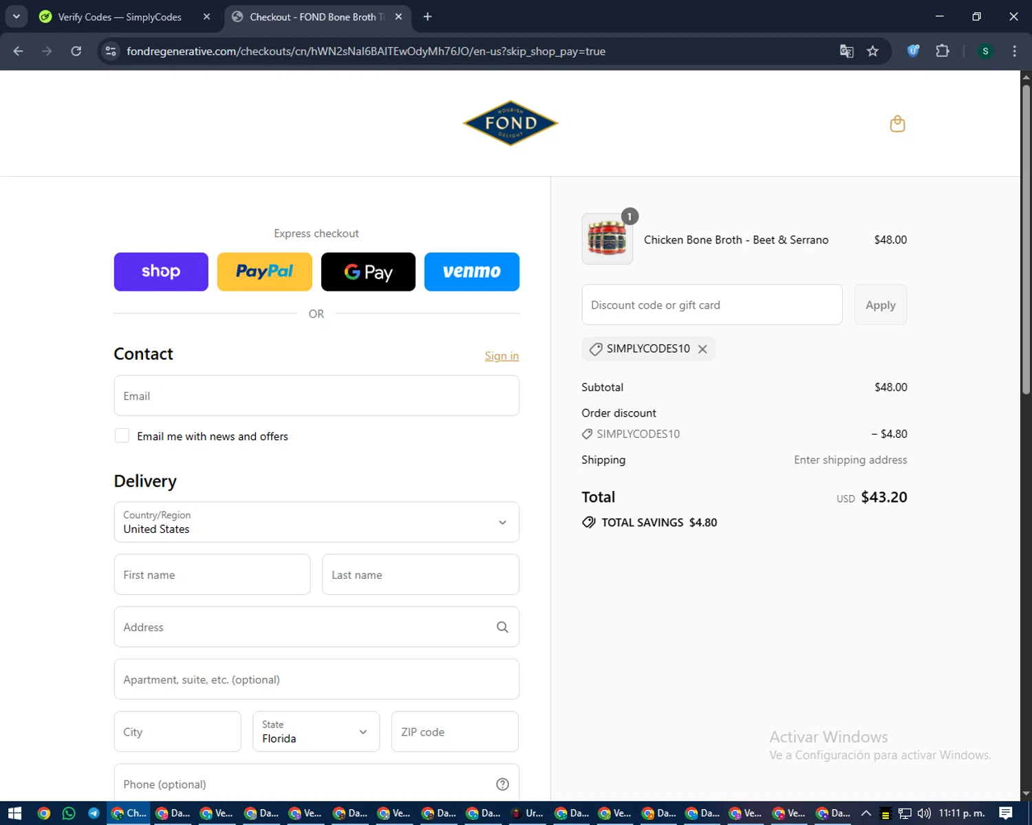Open the taskbar window labeled Ur...
1032x825 pixels.
(528, 813)
